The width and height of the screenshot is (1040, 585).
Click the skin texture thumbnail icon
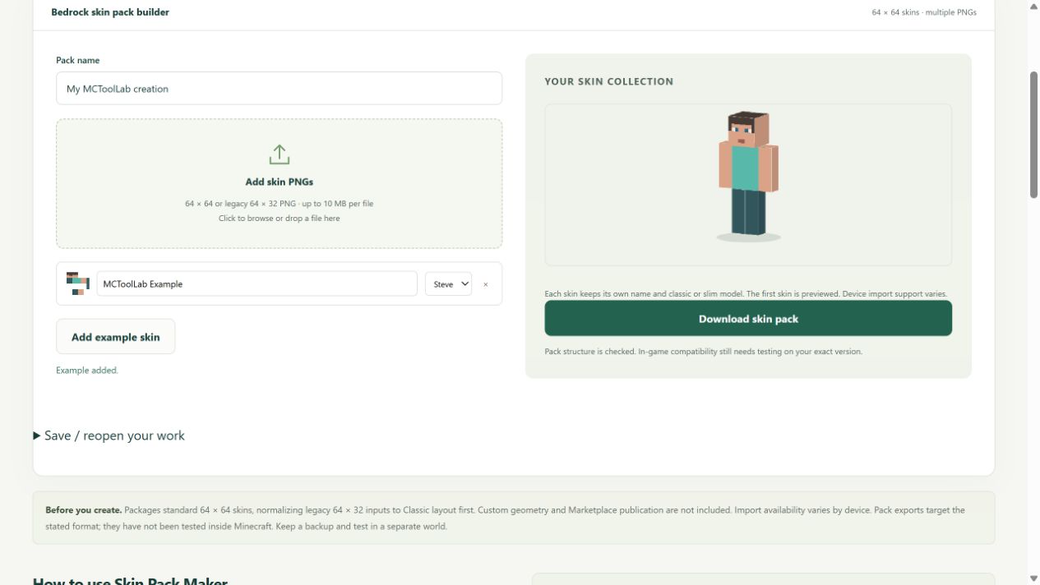(x=77, y=283)
